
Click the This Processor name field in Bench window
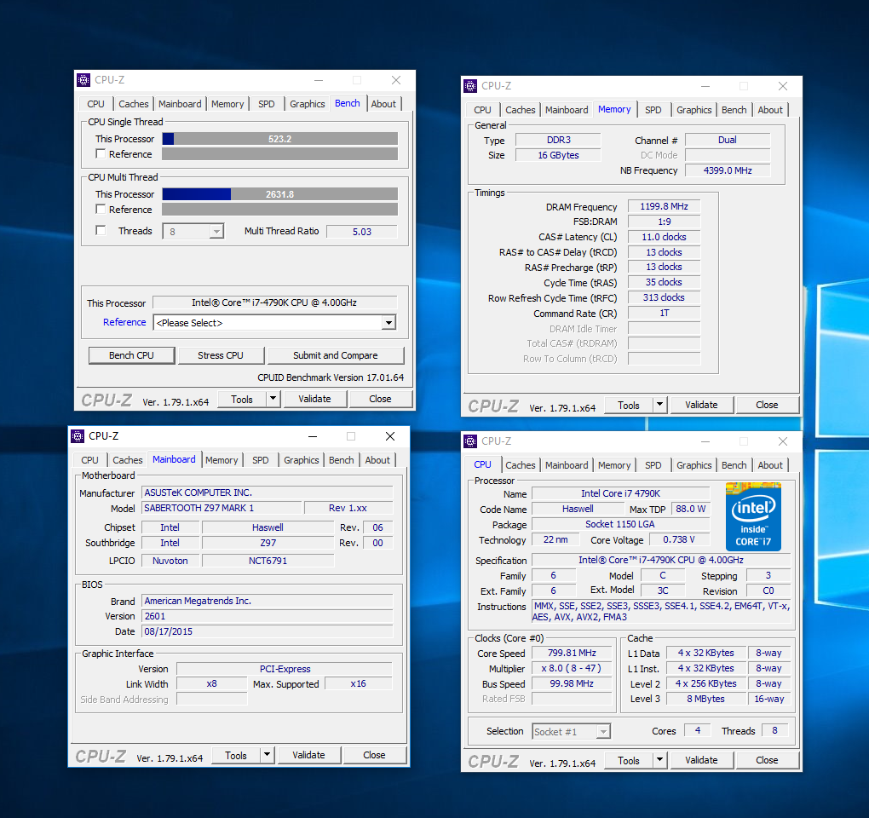click(x=275, y=302)
